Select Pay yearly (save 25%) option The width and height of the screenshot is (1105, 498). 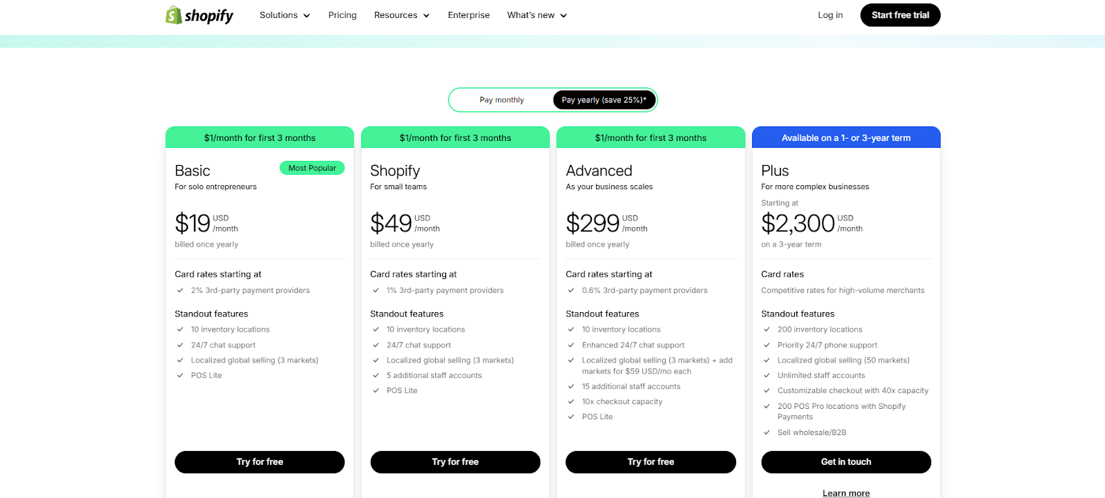[604, 100]
